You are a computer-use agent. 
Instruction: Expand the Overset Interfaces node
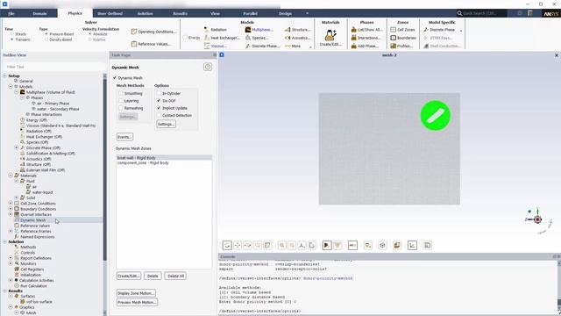pyautogui.click(x=11, y=214)
